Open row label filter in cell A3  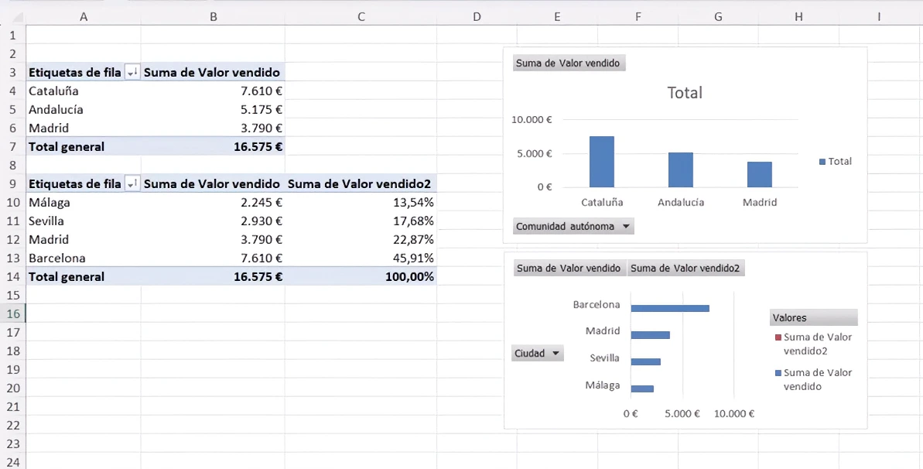pos(132,73)
